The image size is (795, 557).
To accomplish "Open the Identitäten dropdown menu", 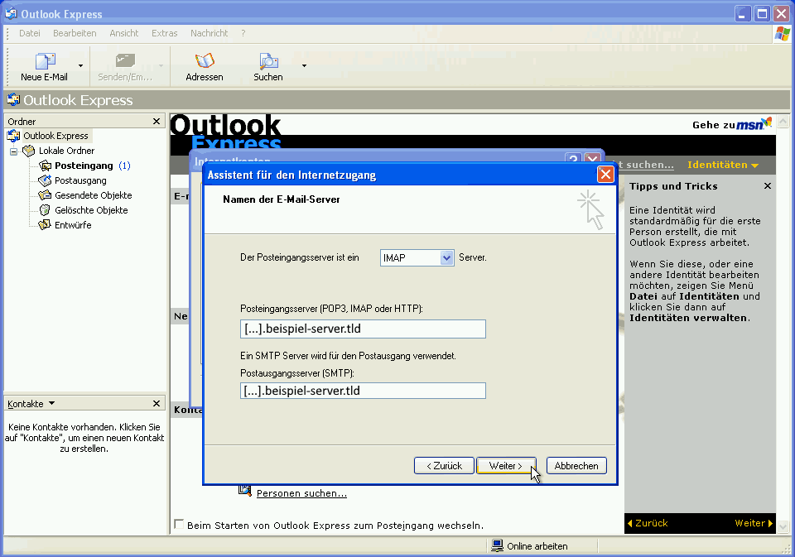I will [722, 165].
